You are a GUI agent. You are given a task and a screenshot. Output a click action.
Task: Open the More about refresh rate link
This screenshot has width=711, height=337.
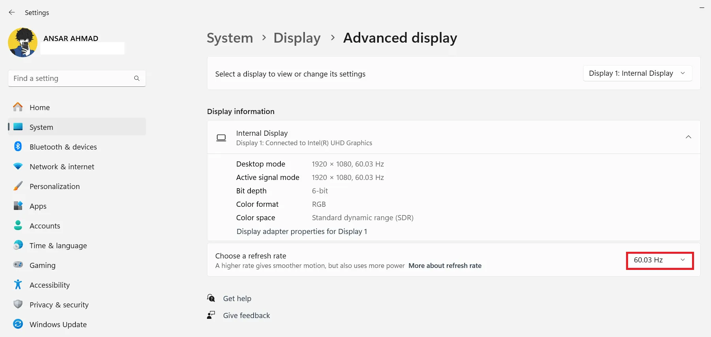click(x=445, y=266)
